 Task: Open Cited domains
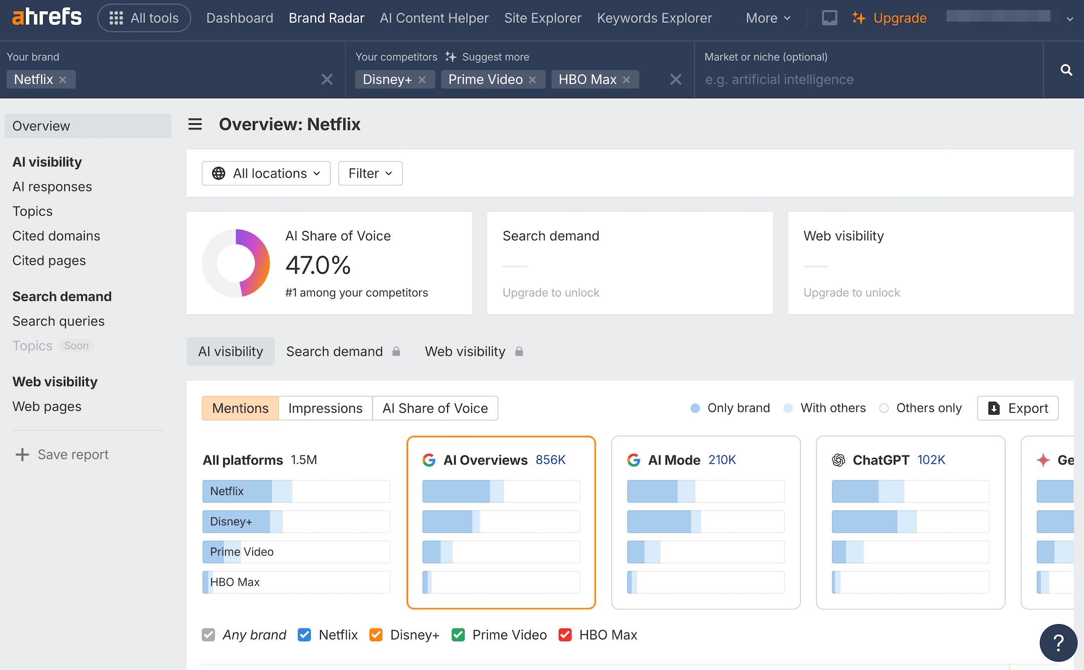tap(56, 236)
